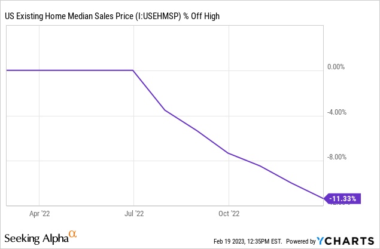Click the YCharts Y logo icon
The width and height of the screenshot is (380, 249).
pyautogui.click(x=323, y=241)
